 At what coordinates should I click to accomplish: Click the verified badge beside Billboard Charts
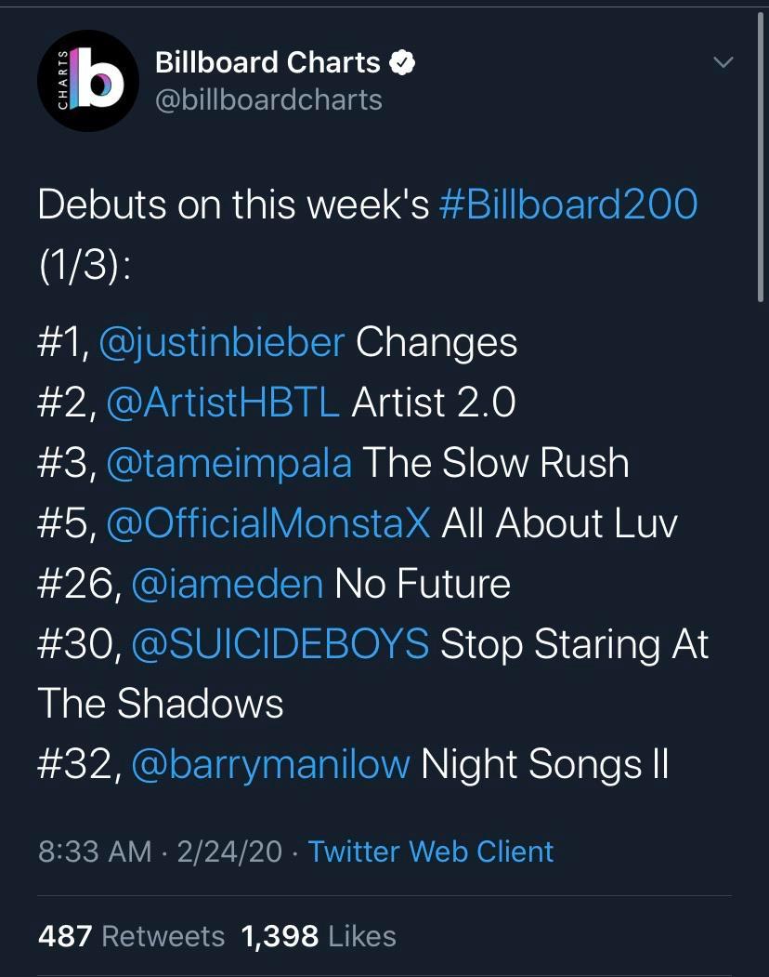[x=401, y=63]
